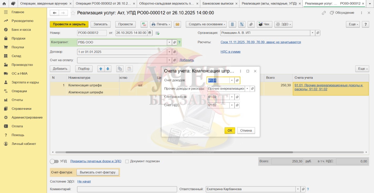Click the home page icon
Image resolution: width=374 pixels, height=193 pixels.
[x=4, y=4]
